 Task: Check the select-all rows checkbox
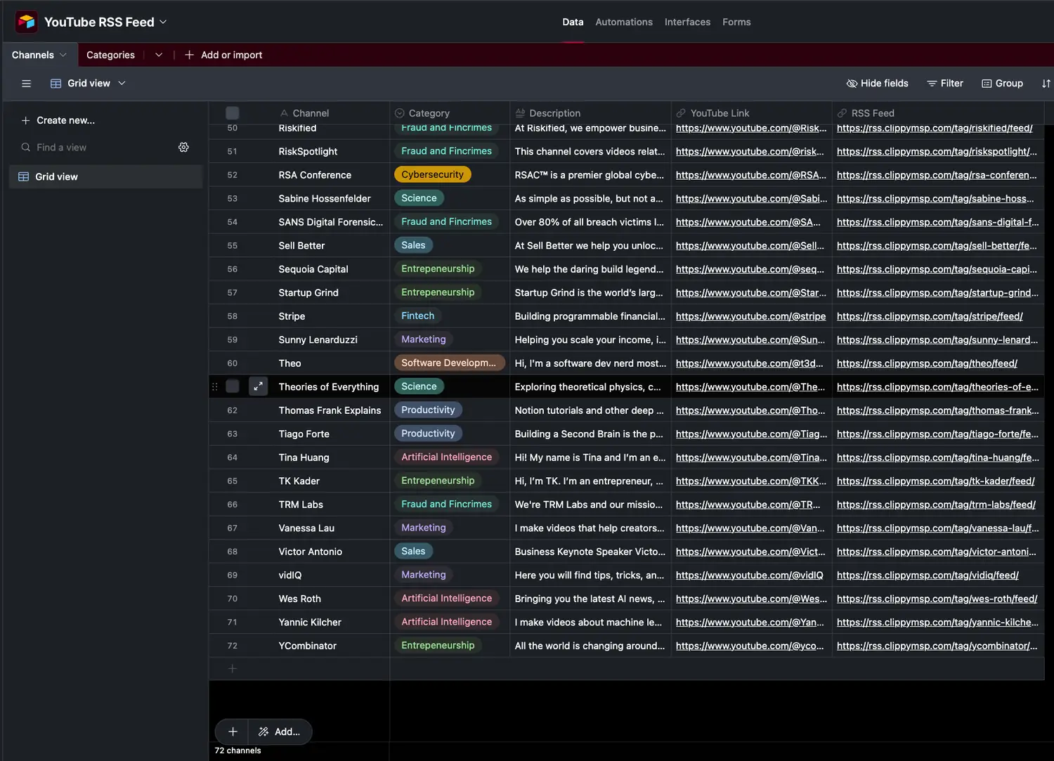(x=233, y=113)
